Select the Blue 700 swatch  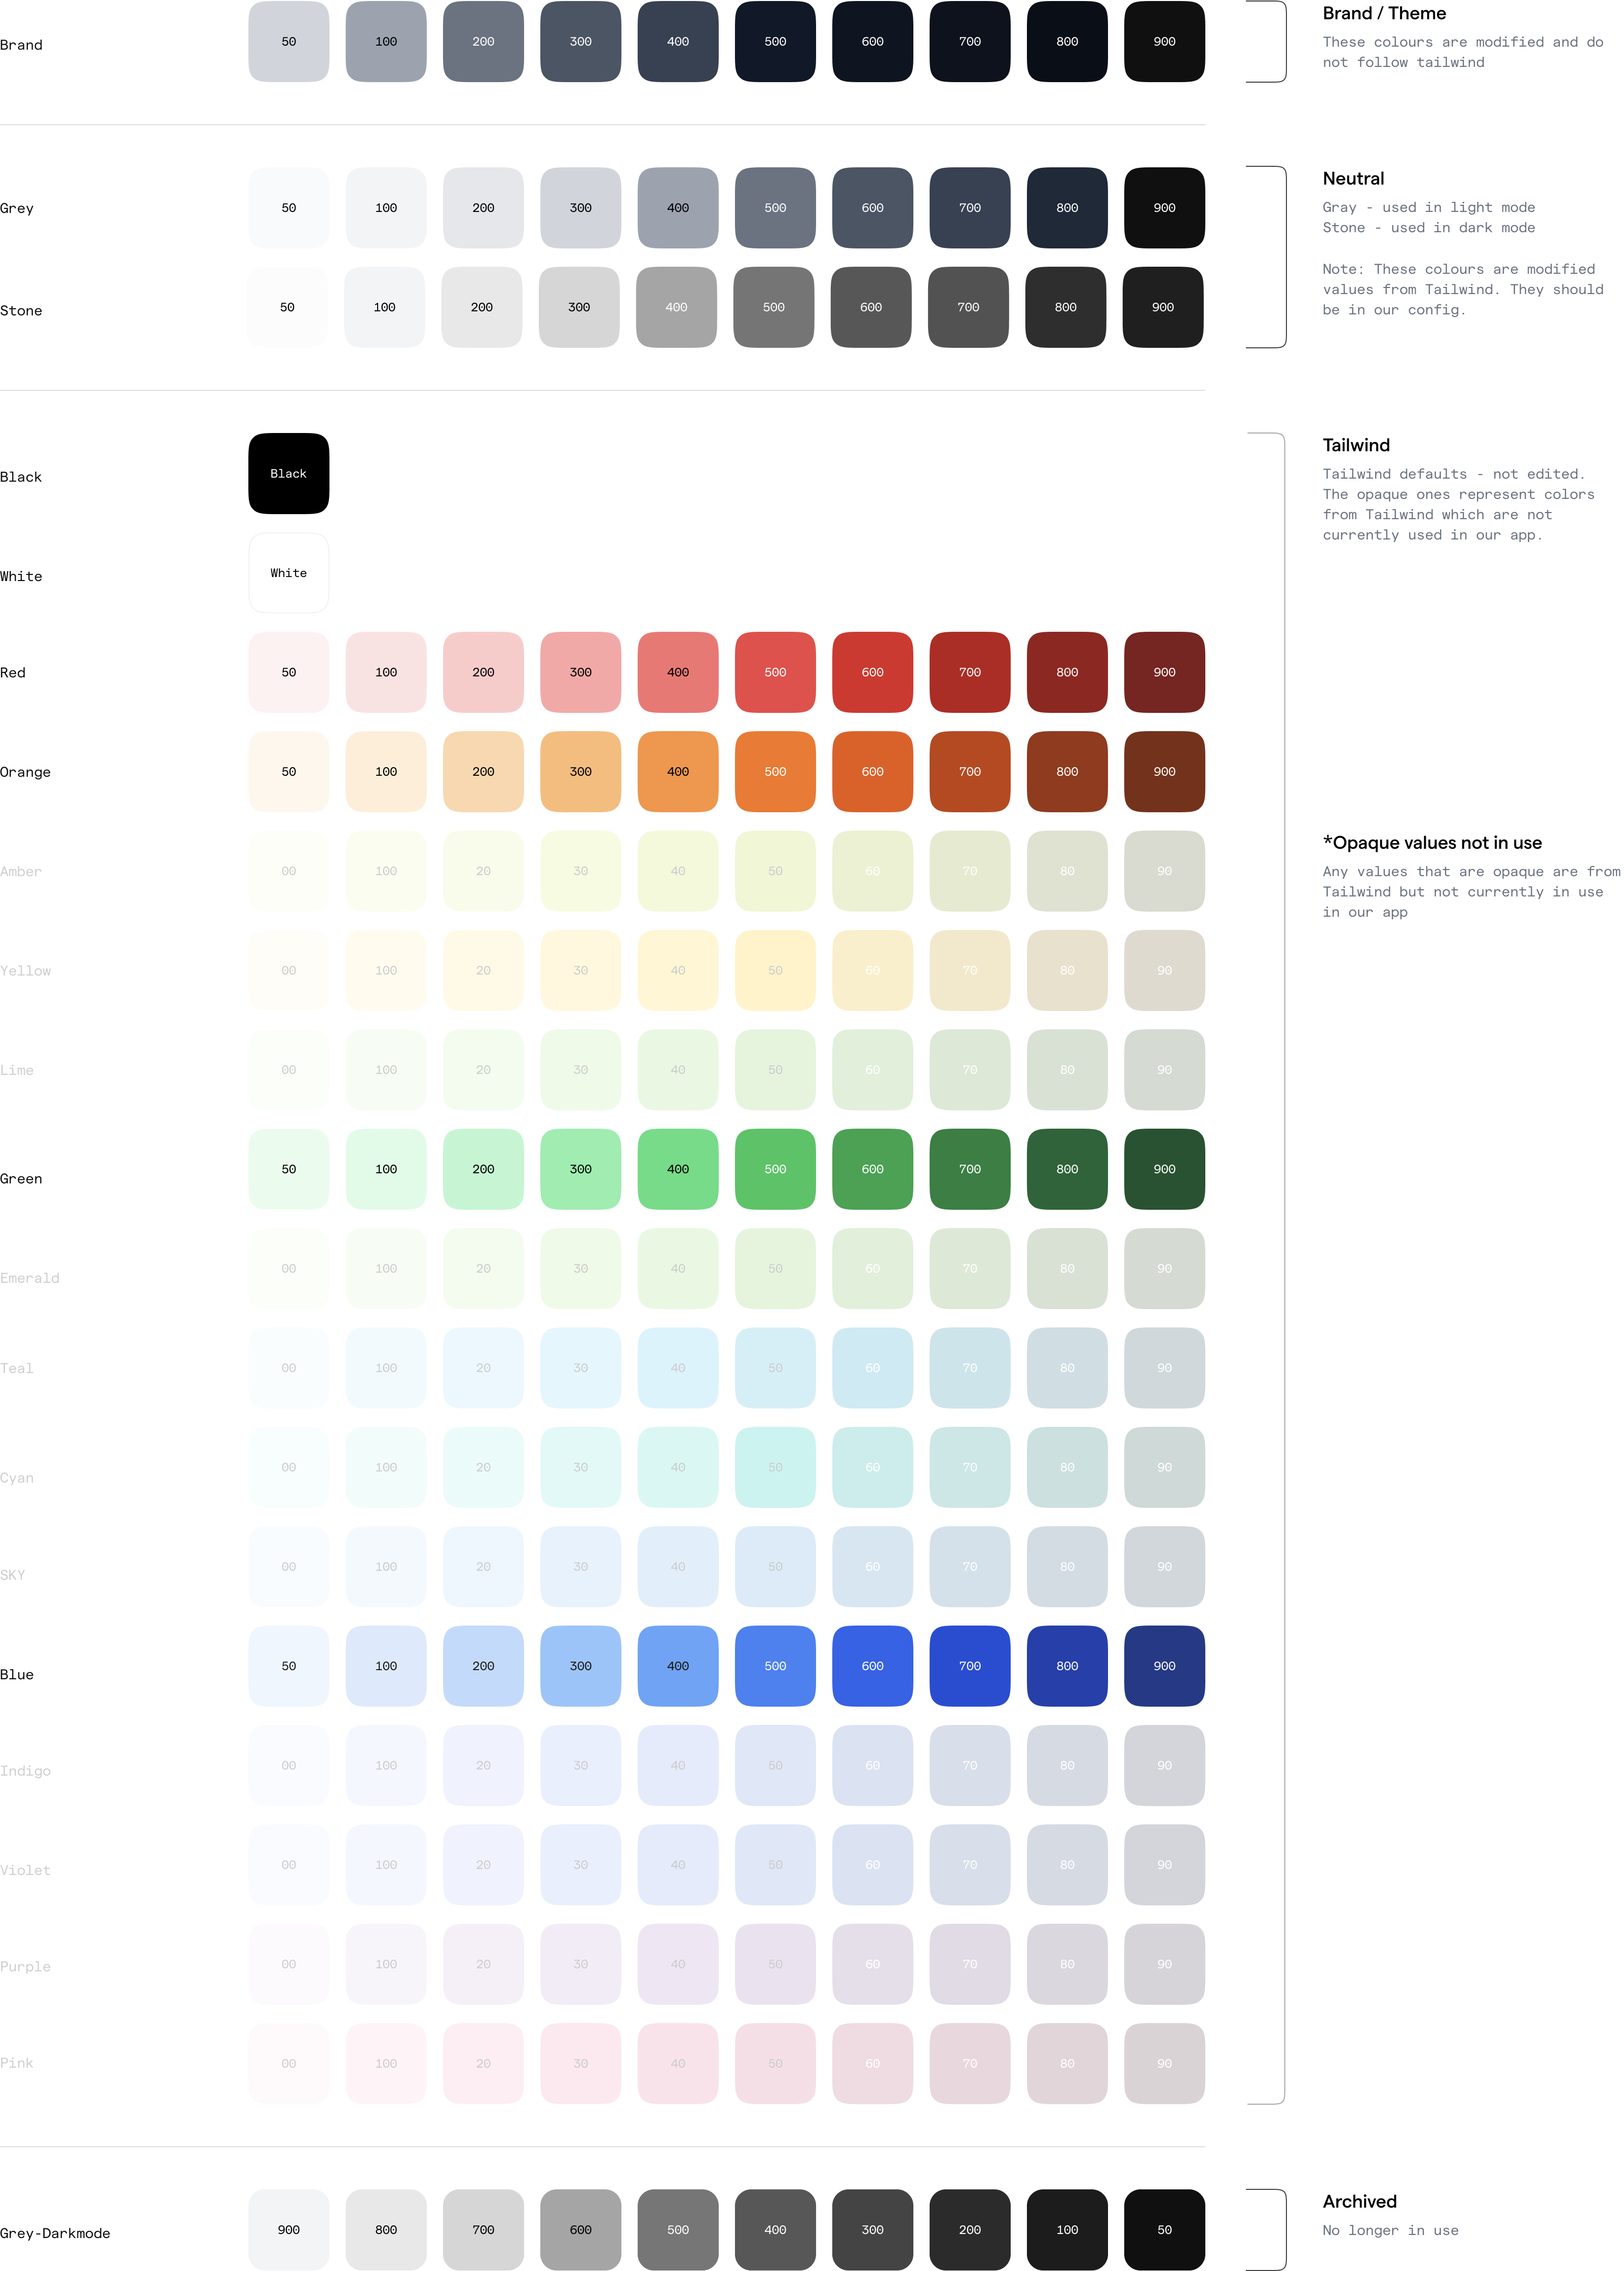pyautogui.click(x=969, y=1666)
